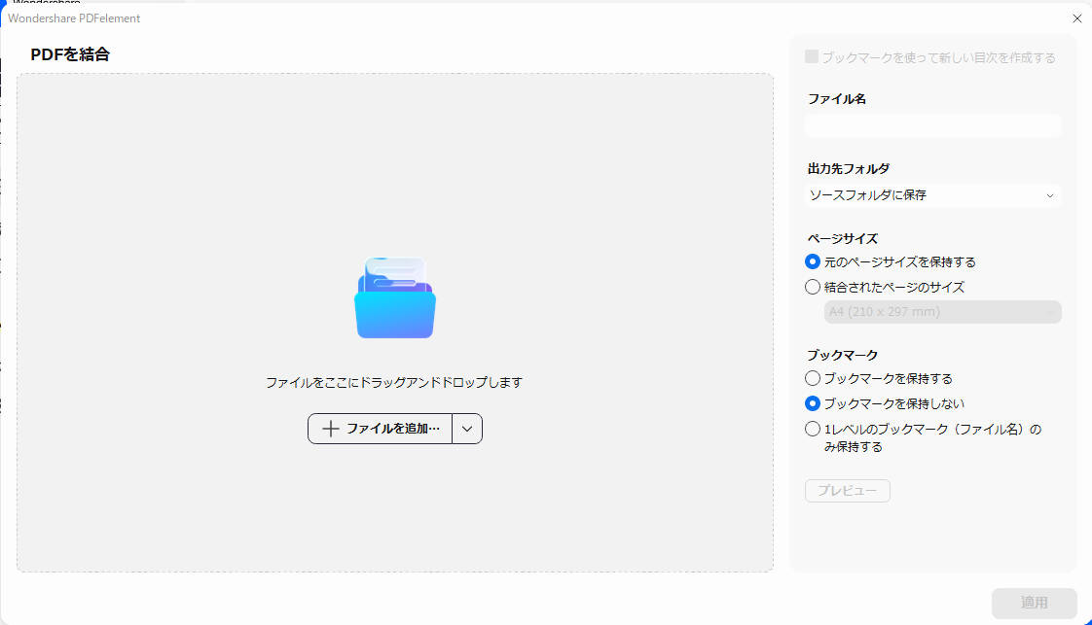
Task: Open the A4 page size dropdown
Action: [942, 312]
